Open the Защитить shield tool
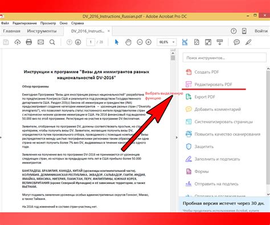Screen dimensions: 270x225 199,147
